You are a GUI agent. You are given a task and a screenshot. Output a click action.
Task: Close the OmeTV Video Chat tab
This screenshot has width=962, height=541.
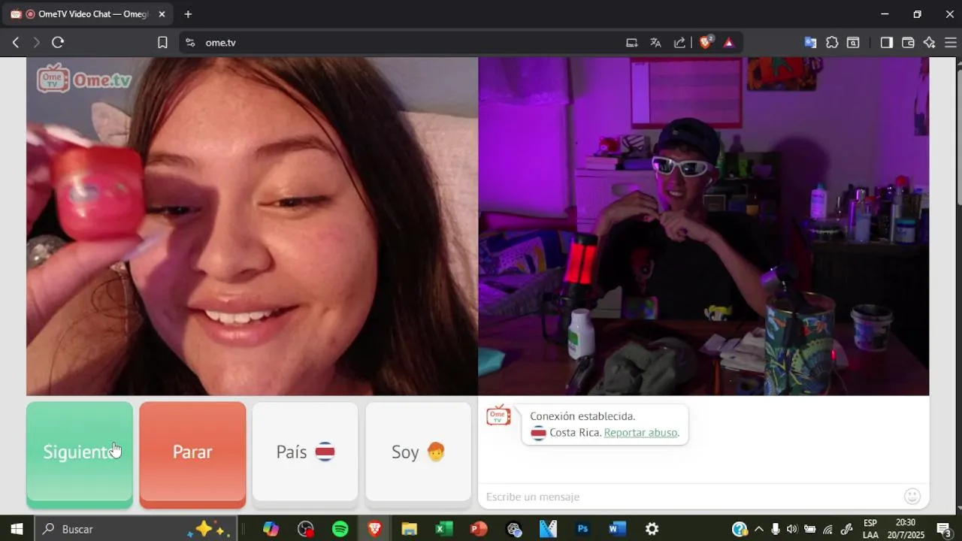click(162, 14)
